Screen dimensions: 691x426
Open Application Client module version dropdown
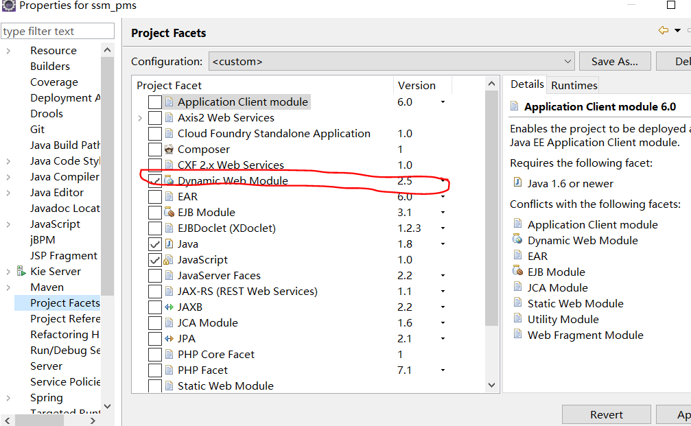point(443,102)
